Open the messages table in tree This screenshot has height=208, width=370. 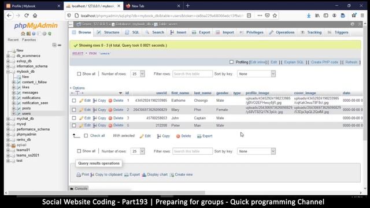tap(30, 92)
